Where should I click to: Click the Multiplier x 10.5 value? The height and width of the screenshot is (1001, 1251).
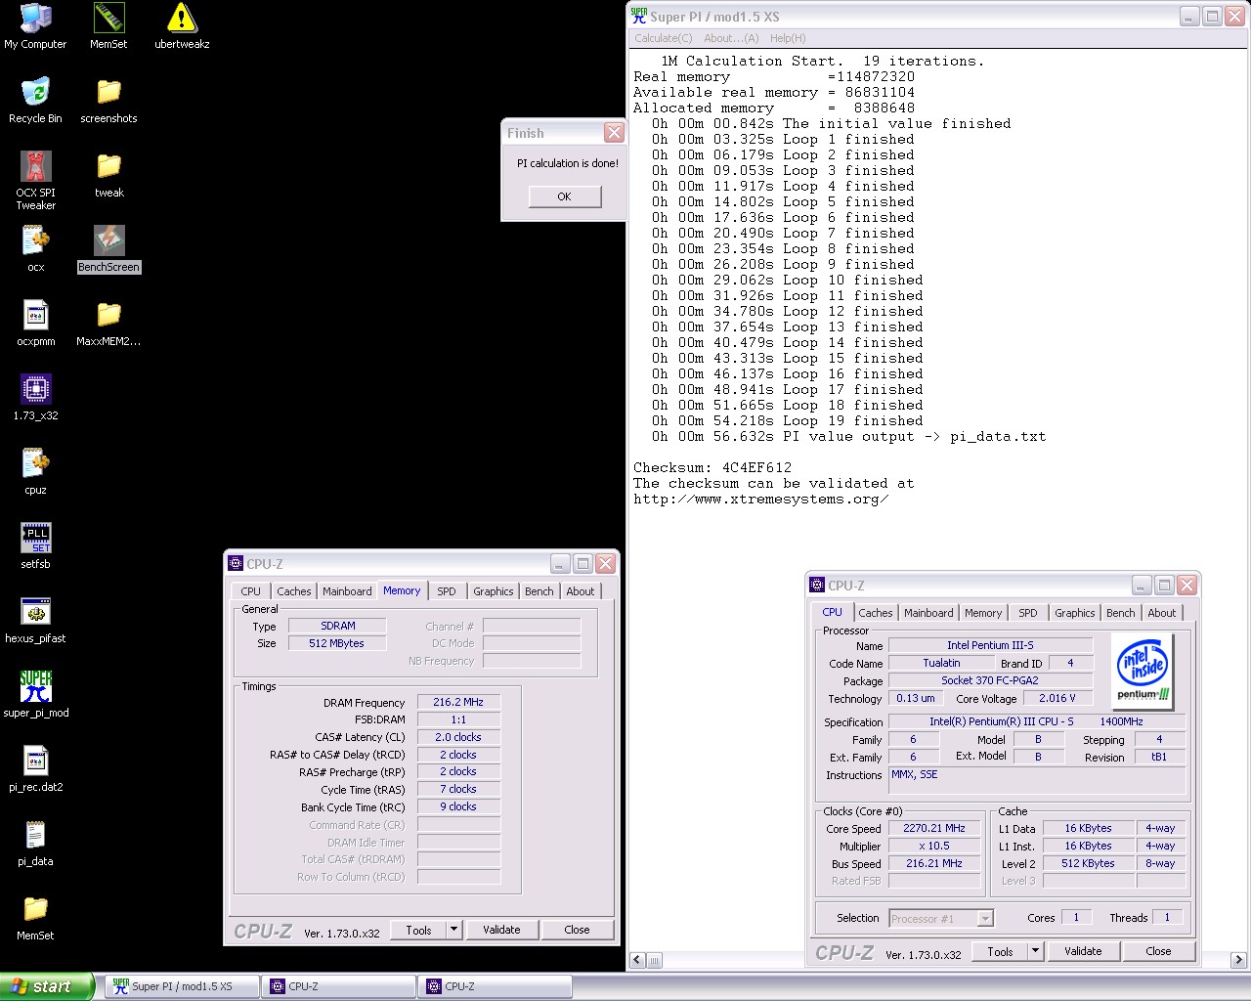(934, 846)
